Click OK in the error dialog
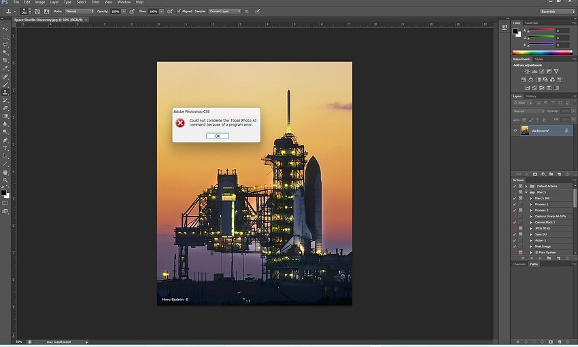 (217, 136)
